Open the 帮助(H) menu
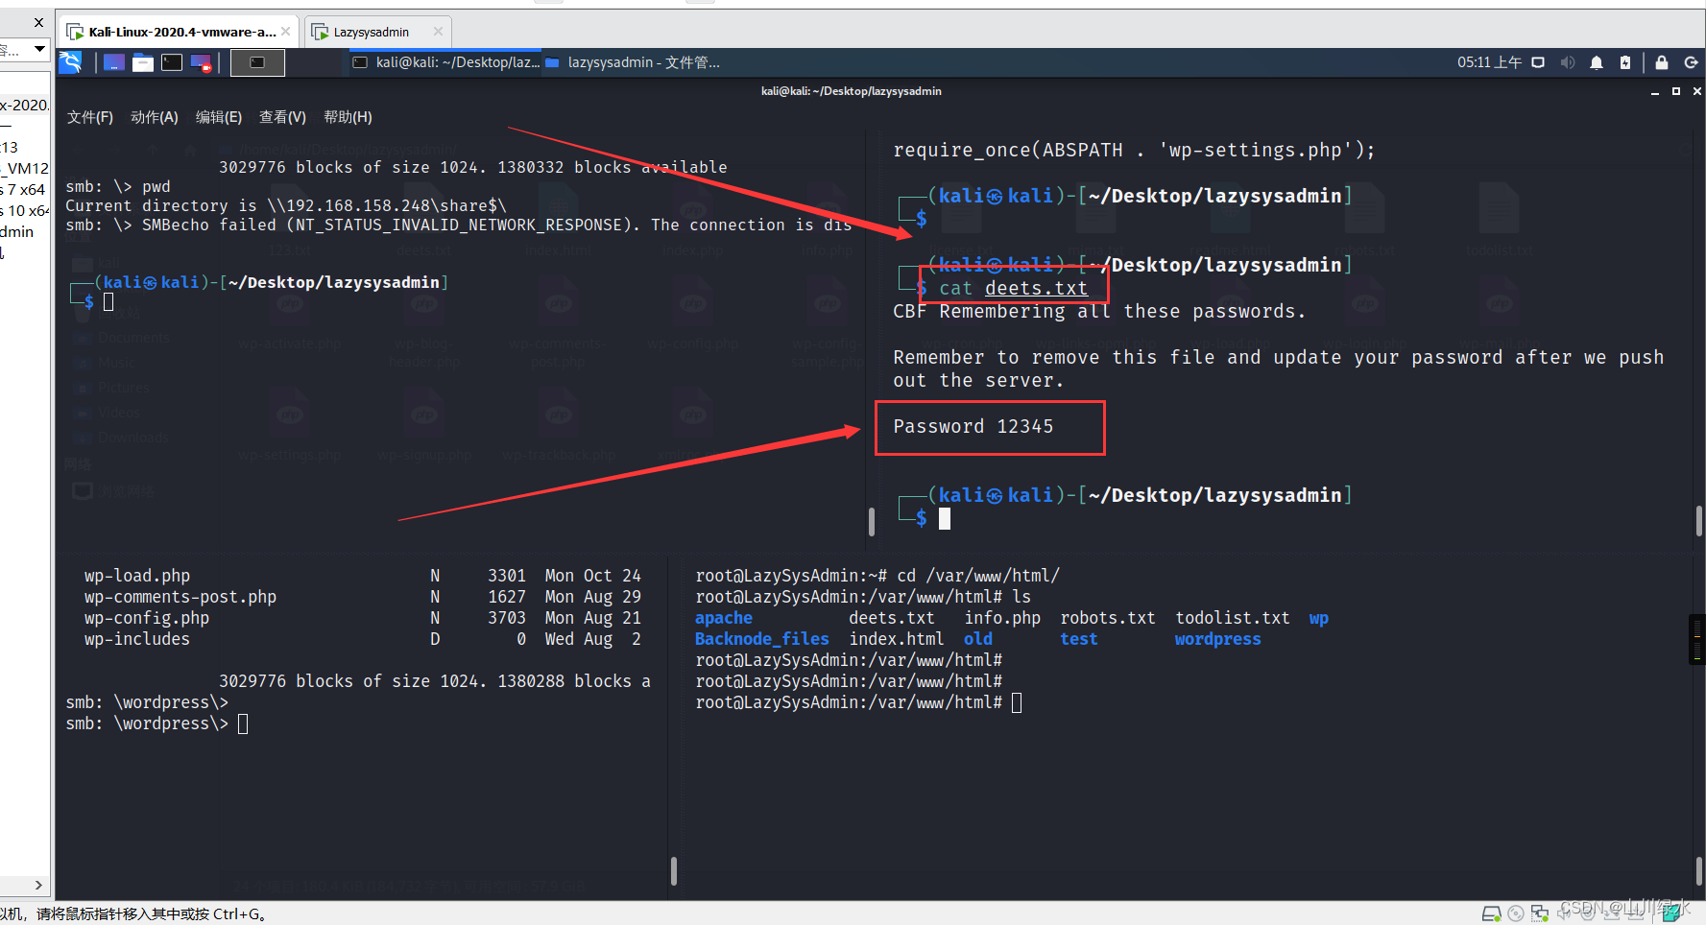 348,117
